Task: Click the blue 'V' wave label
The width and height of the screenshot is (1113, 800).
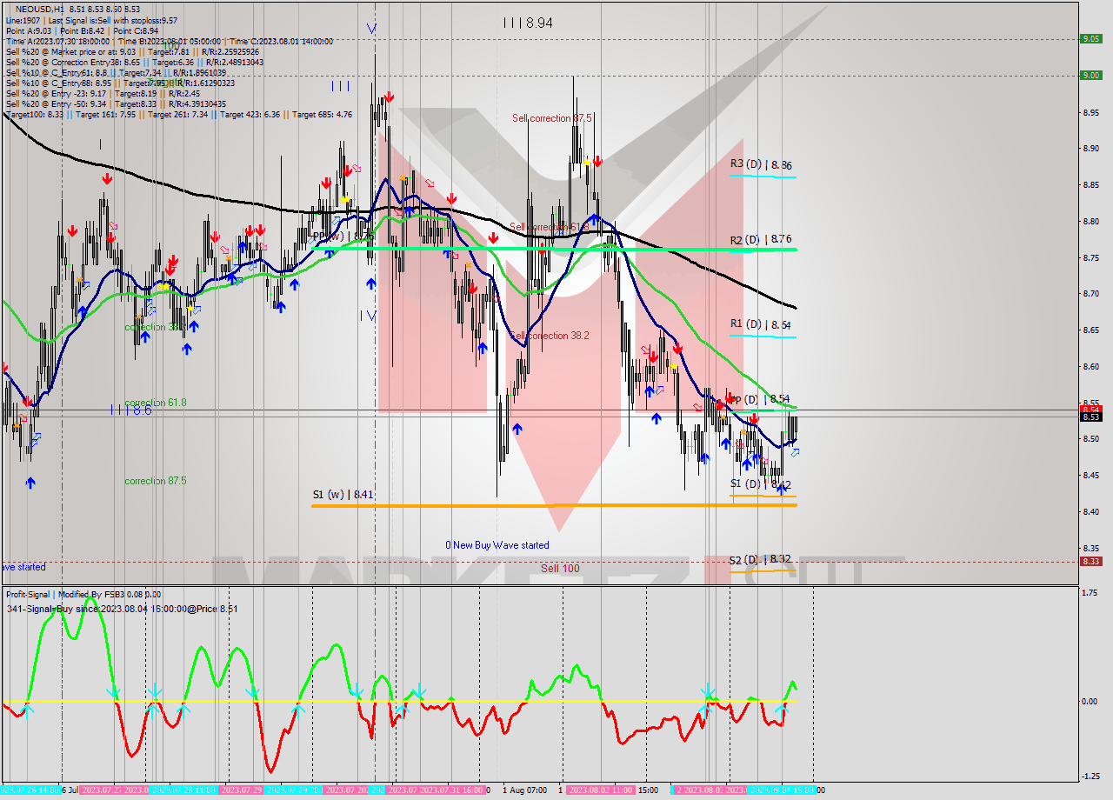Action: point(371,29)
